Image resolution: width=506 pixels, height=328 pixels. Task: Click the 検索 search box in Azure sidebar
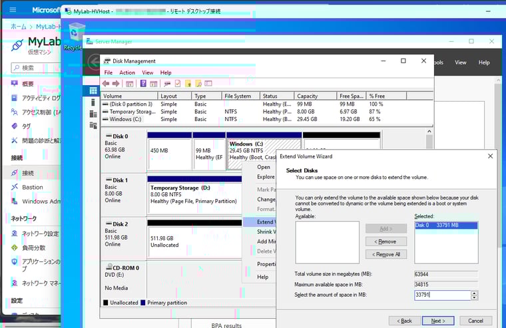click(x=36, y=68)
